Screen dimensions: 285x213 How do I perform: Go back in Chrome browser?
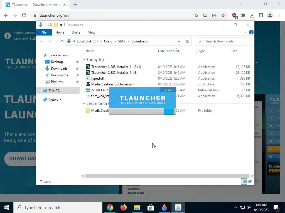click(6, 16)
